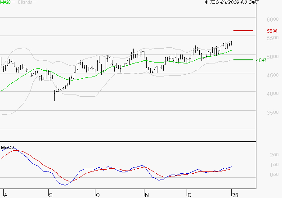
Task: Click the green support level line
Action: click(x=243, y=60)
